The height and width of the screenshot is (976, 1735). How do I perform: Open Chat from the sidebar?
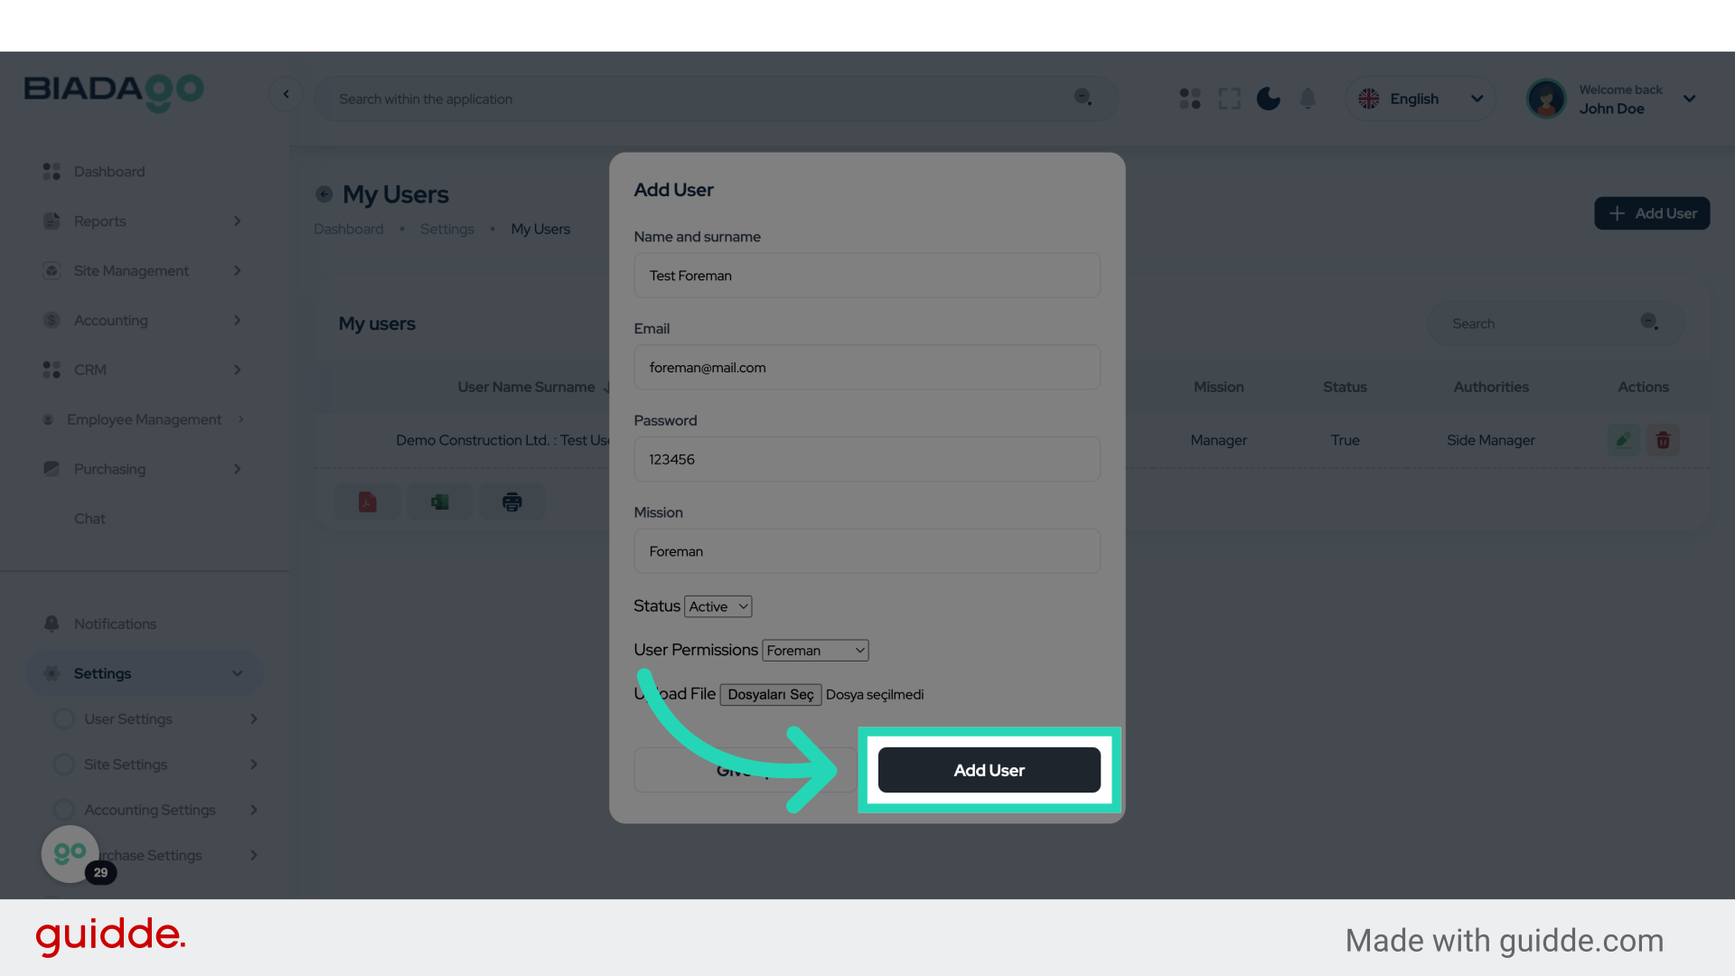click(x=89, y=518)
